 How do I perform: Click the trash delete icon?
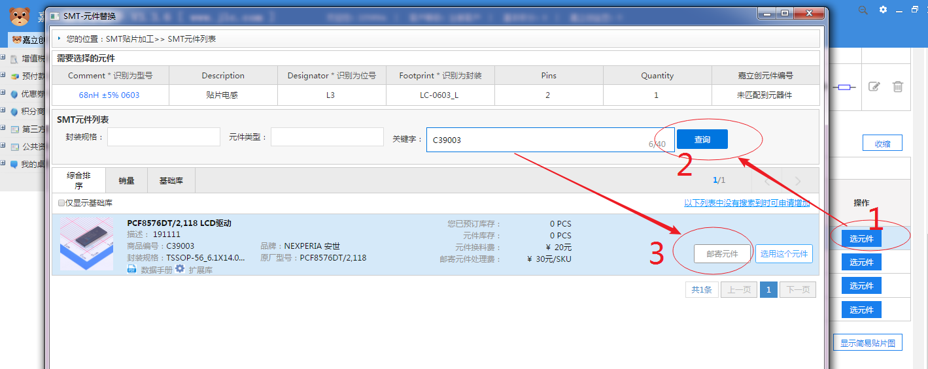898,86
